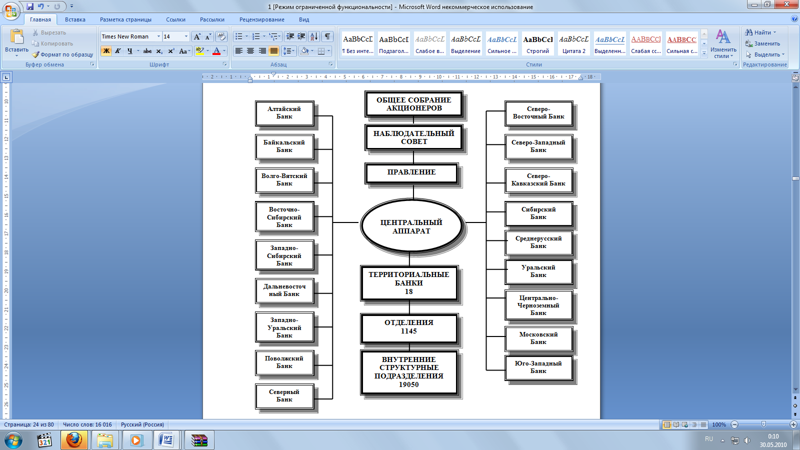Click the Word Help question icon
The image size is (800, 450).
[794, 19]
